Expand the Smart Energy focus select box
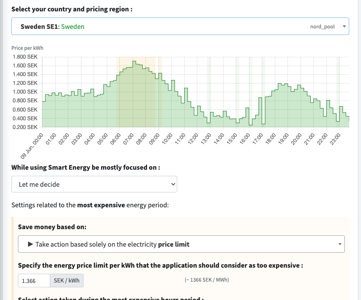This screenshot has height=300, width=361. pos(94,184)
